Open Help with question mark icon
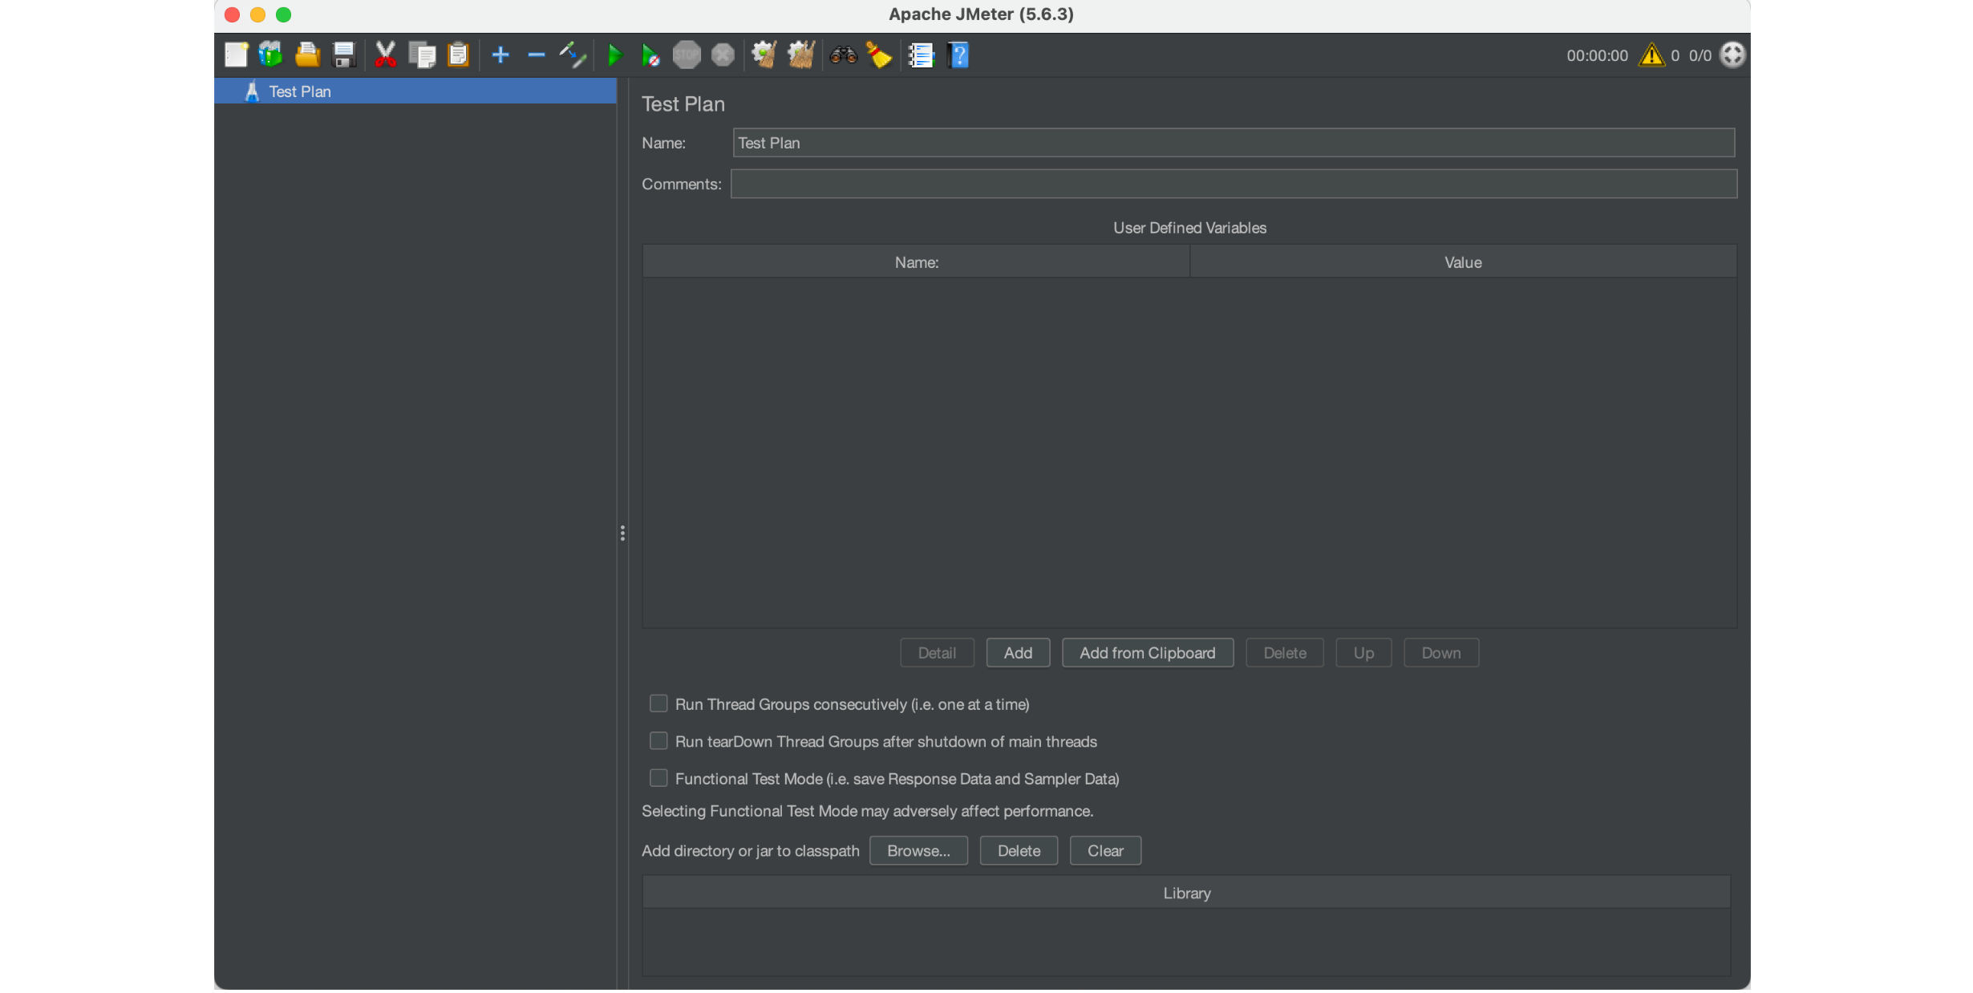Screen dimensions: 1973x993 coord(958,55)
